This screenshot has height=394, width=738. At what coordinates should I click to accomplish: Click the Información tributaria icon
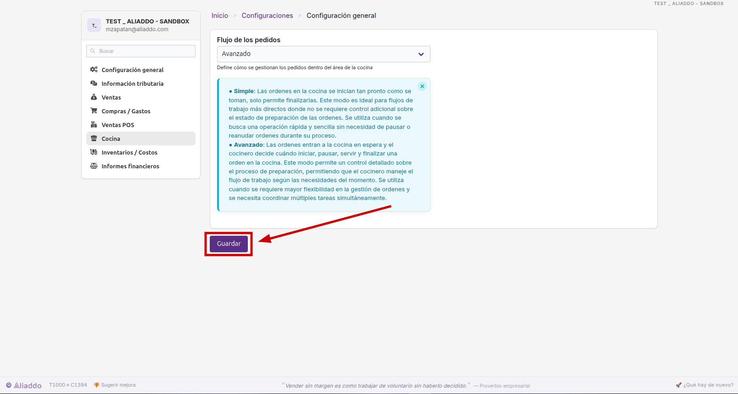(x=94, y=83)
